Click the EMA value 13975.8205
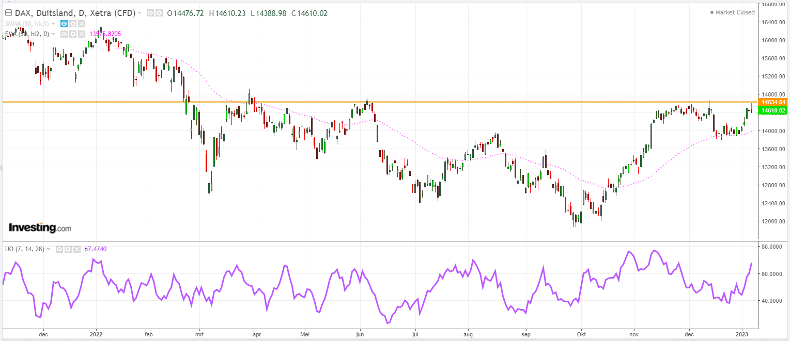This screenshot has height=341, width=790. 105,34
